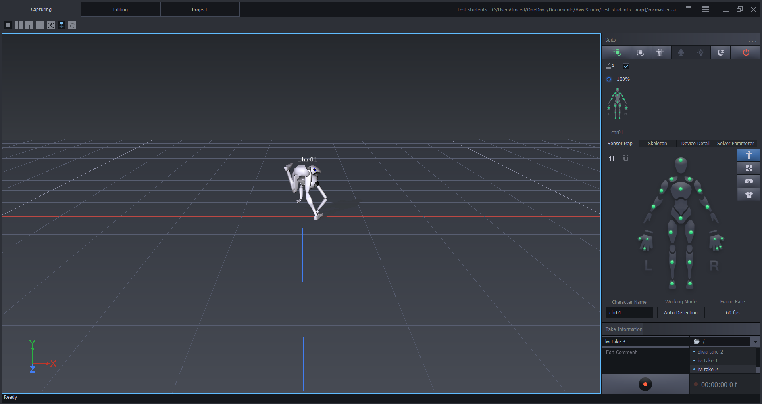The width and height of the screenshot is (762, 404).
Task: Select lvi-take-2 in take list
Action: (x=707, y=370)
